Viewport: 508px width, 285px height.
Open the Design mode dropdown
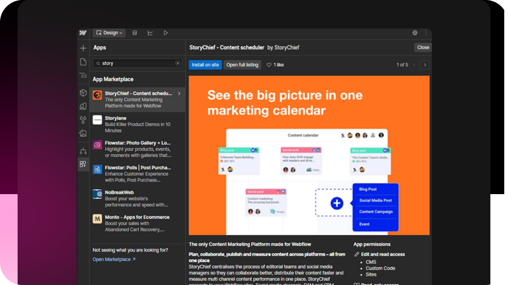coord(109,33)
